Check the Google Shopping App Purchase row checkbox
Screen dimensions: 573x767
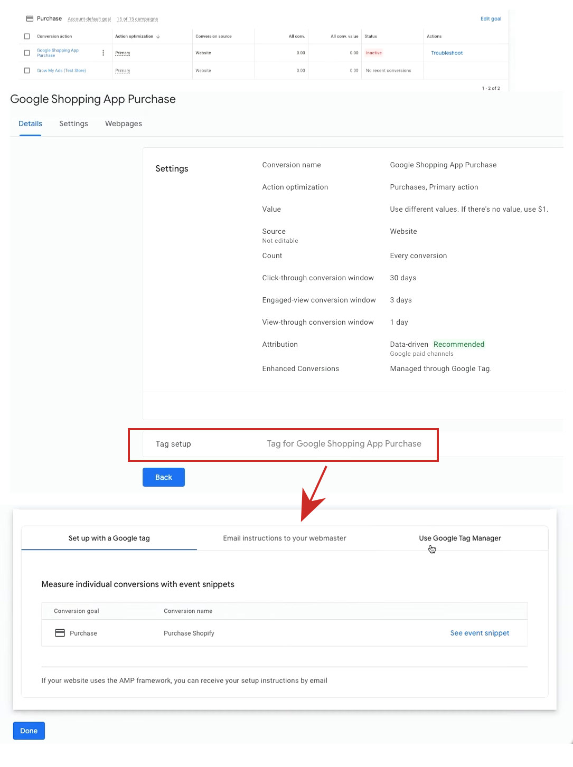(x=27, y=53)
